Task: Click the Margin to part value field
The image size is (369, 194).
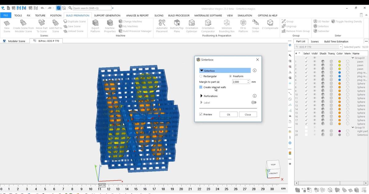Action: pyautogui.click(x=239, y=82)
